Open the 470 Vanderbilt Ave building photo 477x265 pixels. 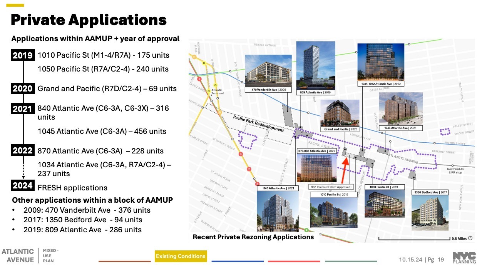coord(268,71)
